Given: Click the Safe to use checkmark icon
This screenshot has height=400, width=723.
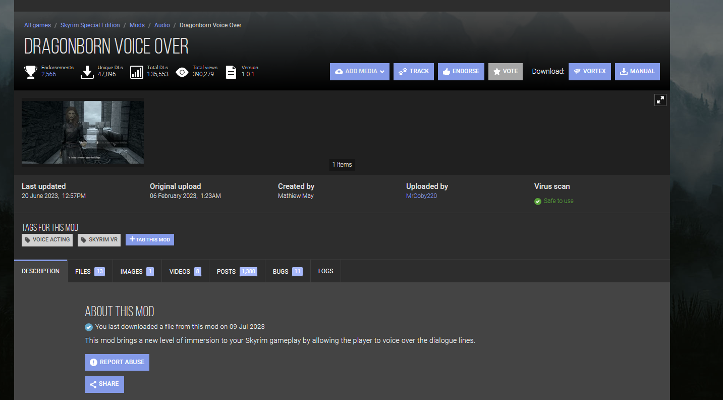Looking at the screenshot, I should 538,202.
